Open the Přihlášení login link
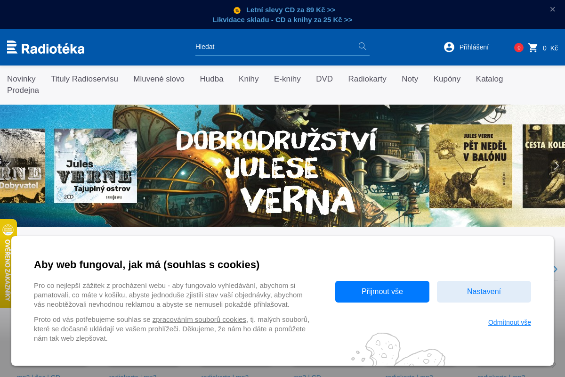Viewport: 565px width, 377px height. tap(474, 47)
